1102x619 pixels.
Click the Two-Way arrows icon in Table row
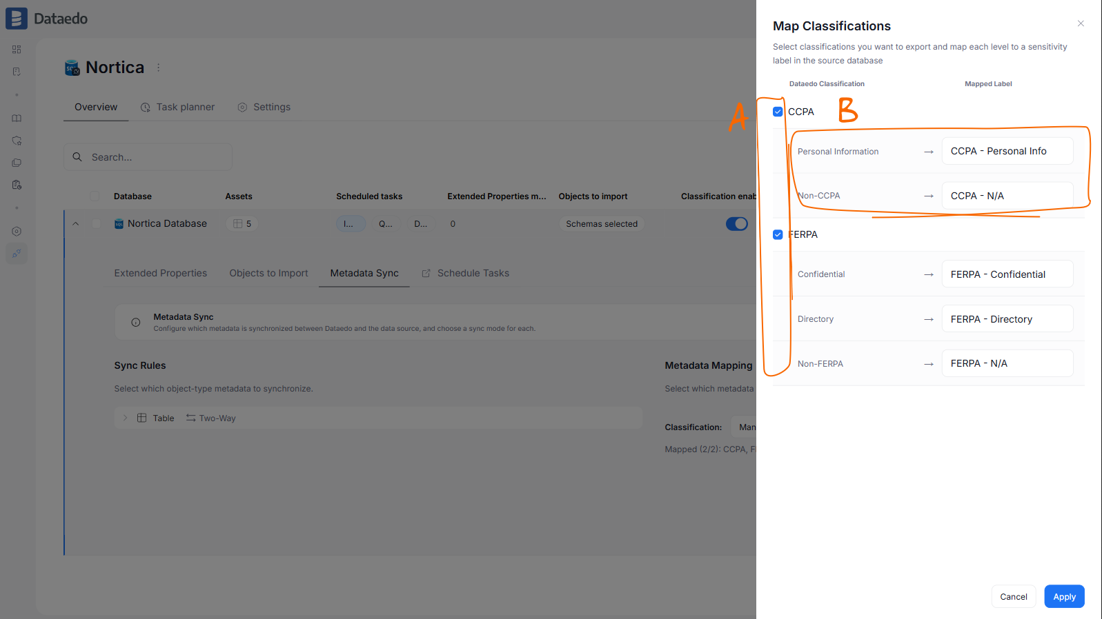190,418
